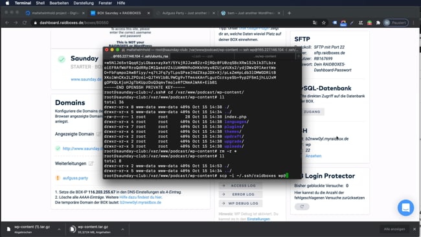Open the Hilfe menu

pos(121,3)
